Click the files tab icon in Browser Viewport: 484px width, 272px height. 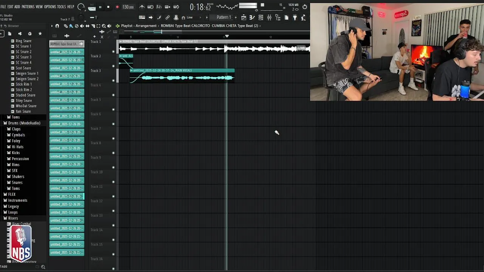coord(9,34)
